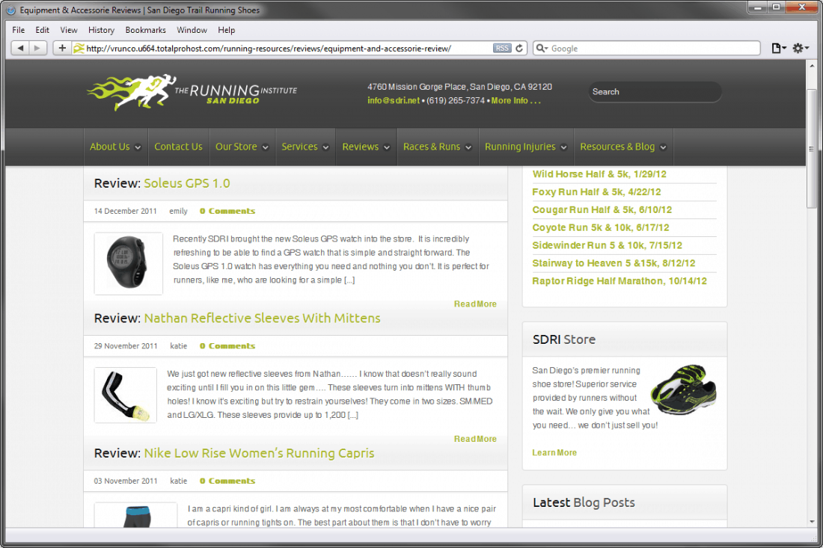Open Coyote Run 5k & 10k race link
This screenshot has height=548, width=823.
(601, 227)
